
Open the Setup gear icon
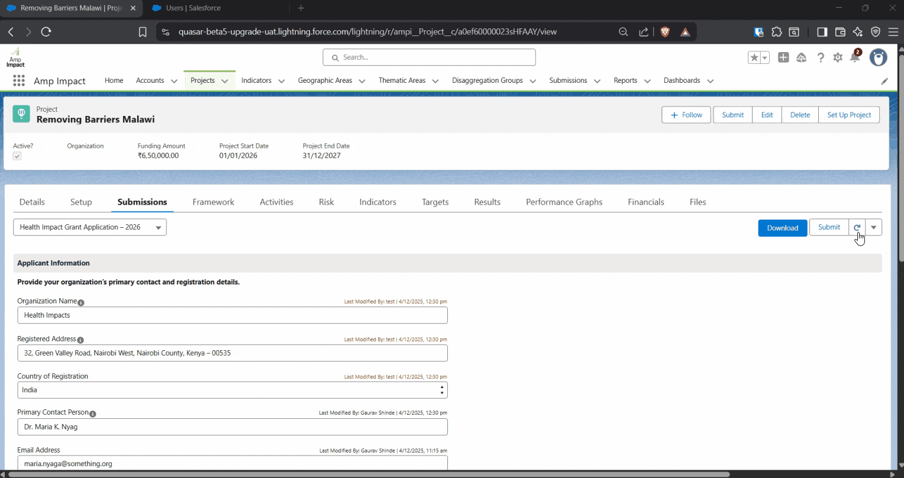click(838, 57)
